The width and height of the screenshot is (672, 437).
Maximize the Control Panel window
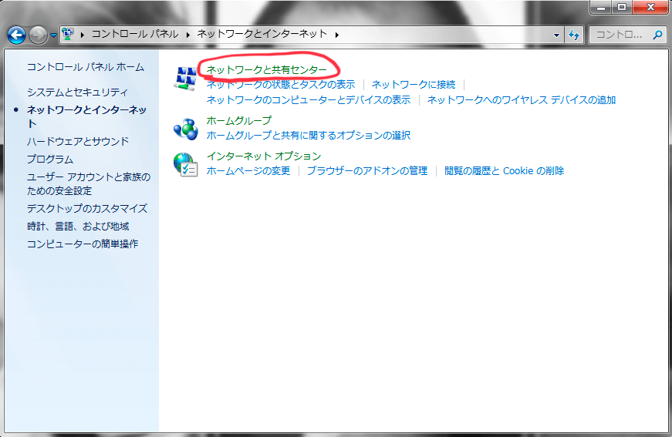pyautogui.click(x=621, y=7)
